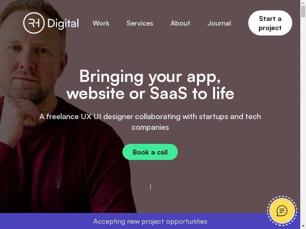Viewport: 306px width, 229px height.
Task: Click the stag emblem on the sweater
Action: click(59, 183)
